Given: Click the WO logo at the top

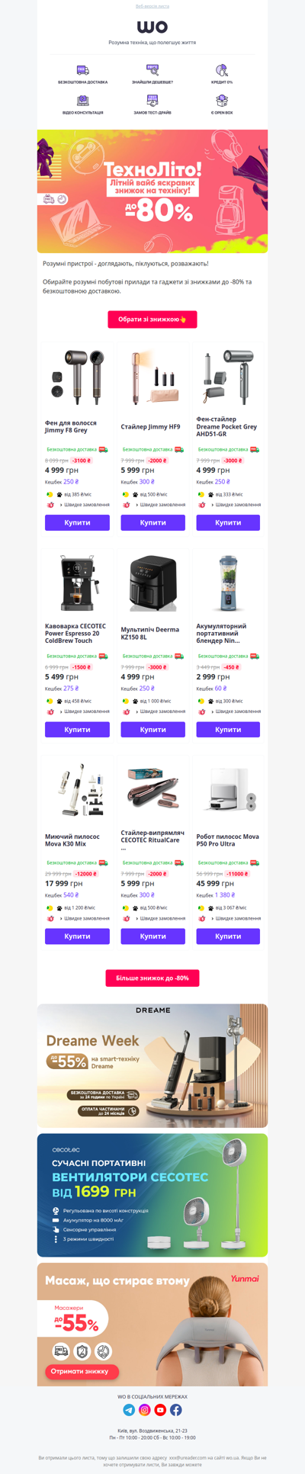Looking at the screenshot, I should [152, 27].
